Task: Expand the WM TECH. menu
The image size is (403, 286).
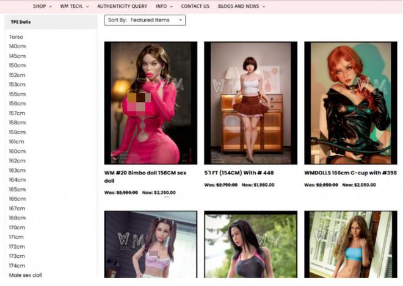Action: [74, 6]
